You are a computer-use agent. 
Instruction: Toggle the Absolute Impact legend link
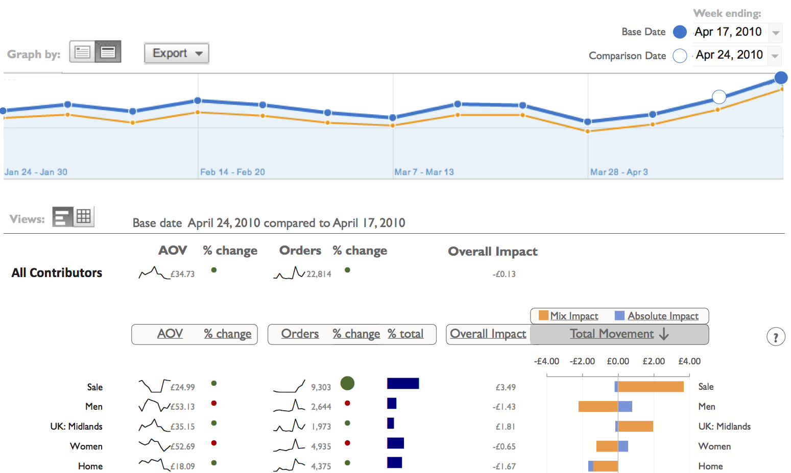tap(663, 316)
